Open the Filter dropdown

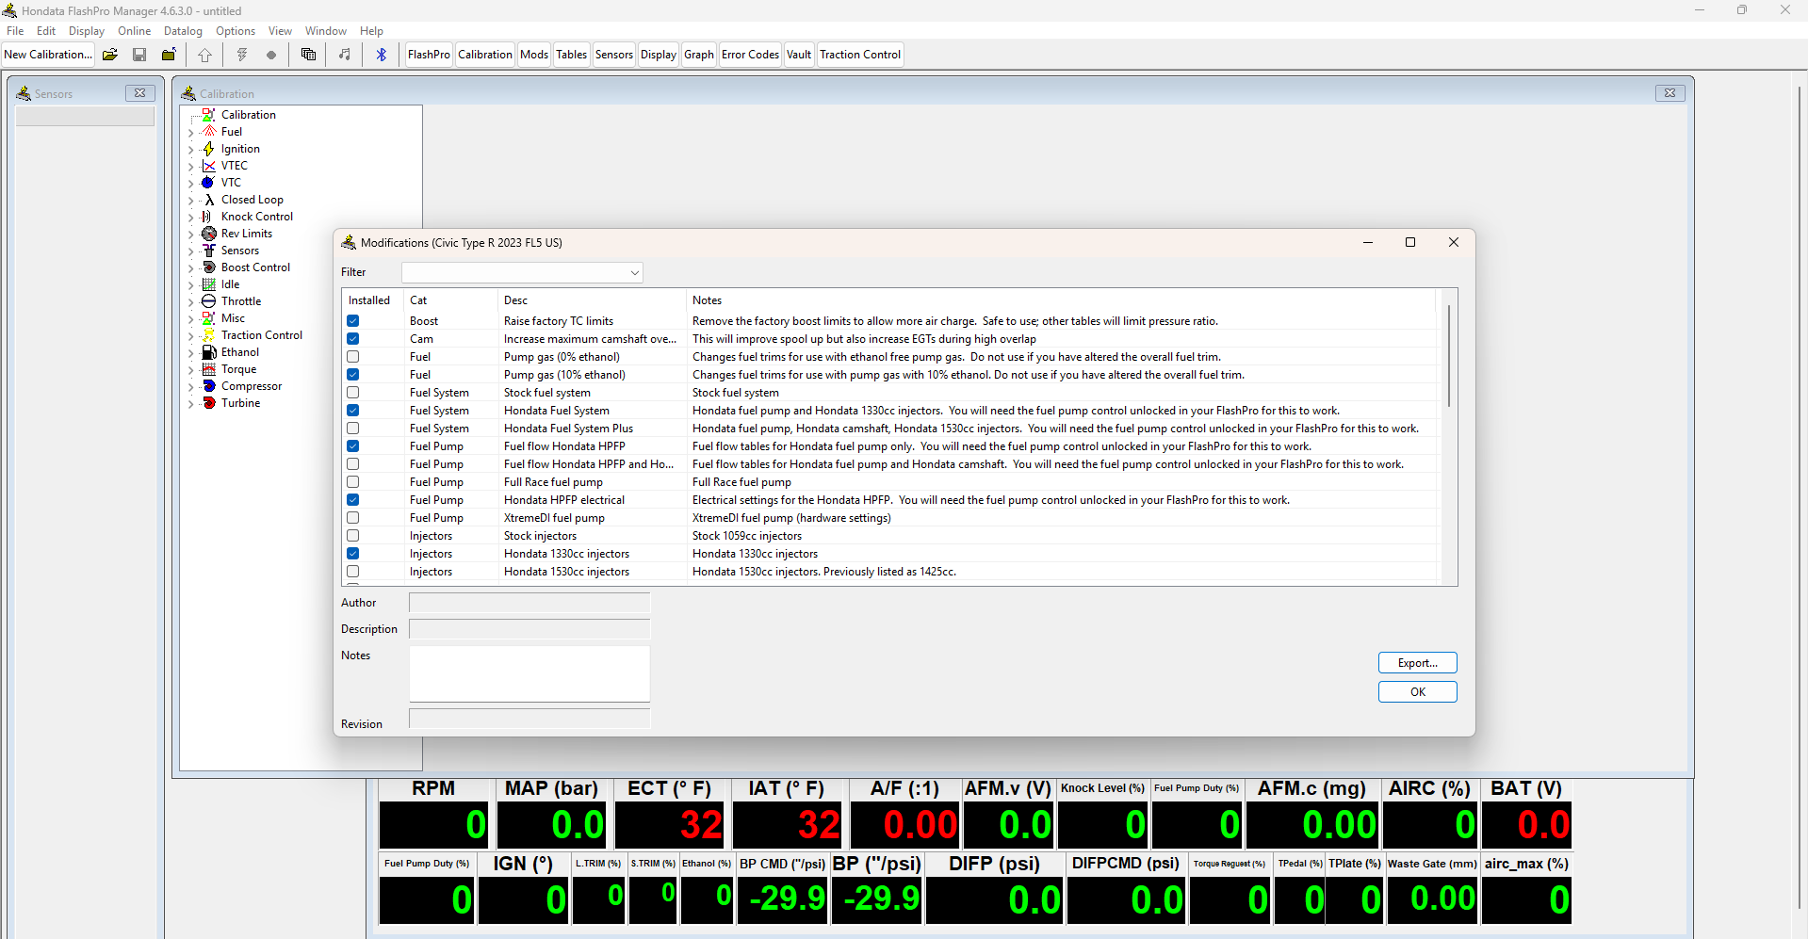point(634,272)
